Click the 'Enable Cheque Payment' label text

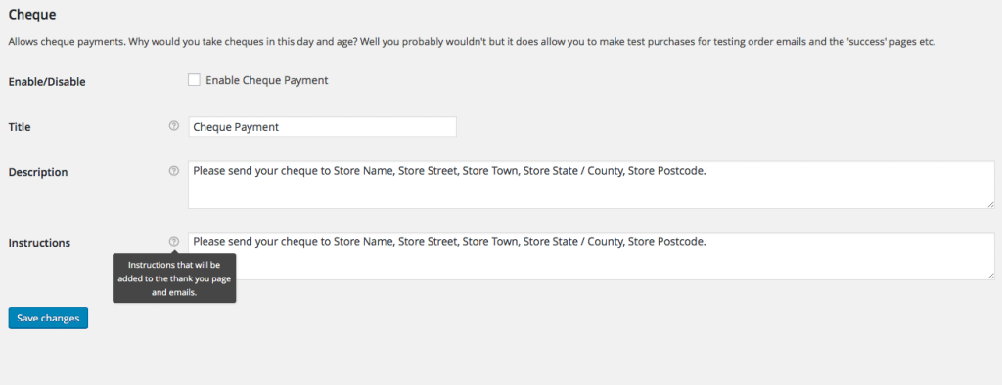coord(266,80)
